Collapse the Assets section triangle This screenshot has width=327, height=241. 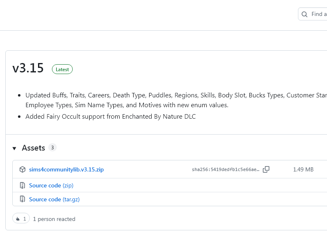pos(14,149)
